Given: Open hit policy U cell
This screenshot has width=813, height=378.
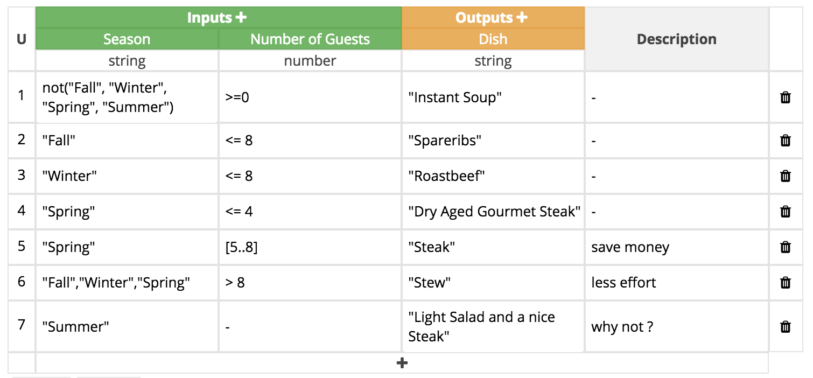Looking at the screenshot, I should point(22,39).
